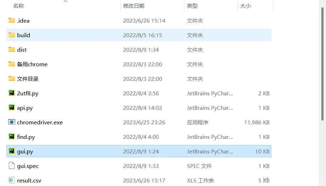
Task: Select the 文件目录 folder name
Action: click(28, 79)
